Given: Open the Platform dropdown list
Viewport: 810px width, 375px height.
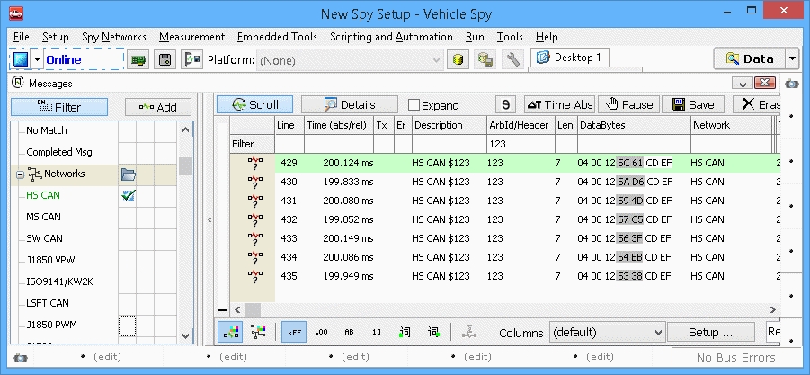Looking at the screenshot, I should pyautogui.click(x=437, y=59).
